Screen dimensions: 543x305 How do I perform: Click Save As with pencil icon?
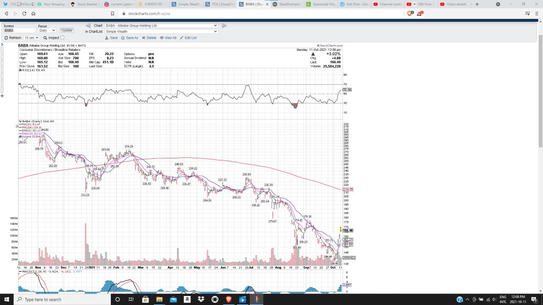(129, 38)
